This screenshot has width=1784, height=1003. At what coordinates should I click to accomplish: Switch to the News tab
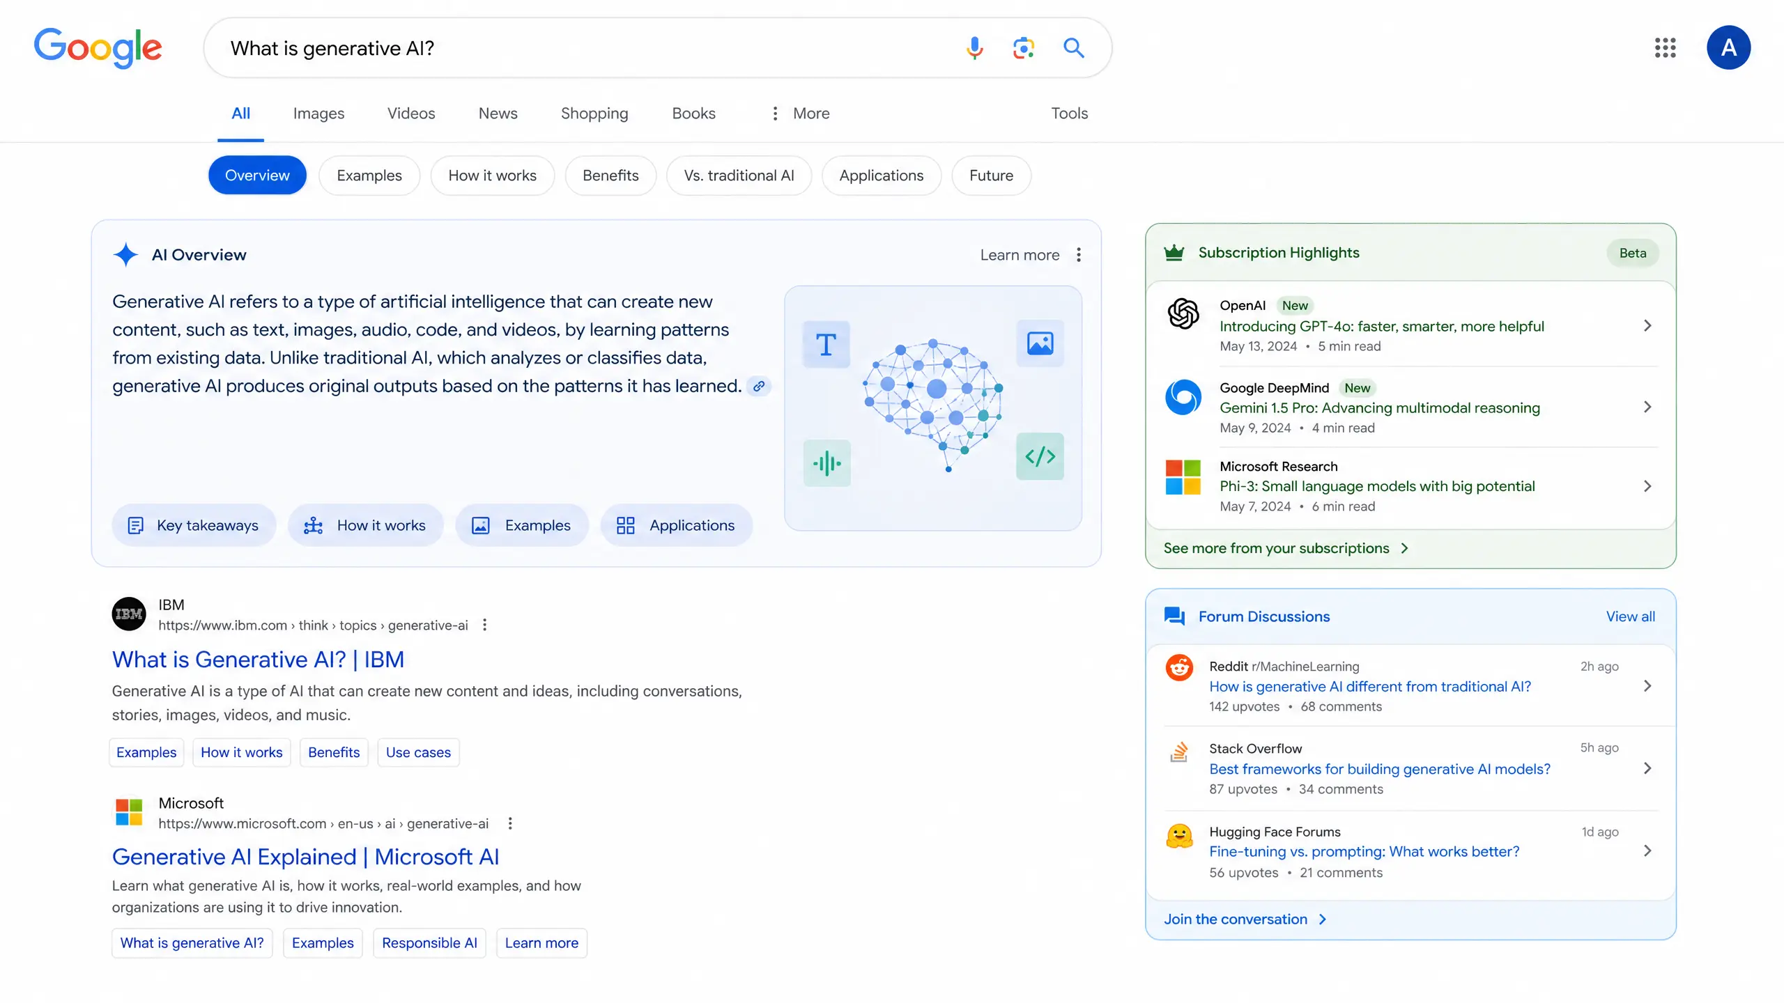click(498, 114)
